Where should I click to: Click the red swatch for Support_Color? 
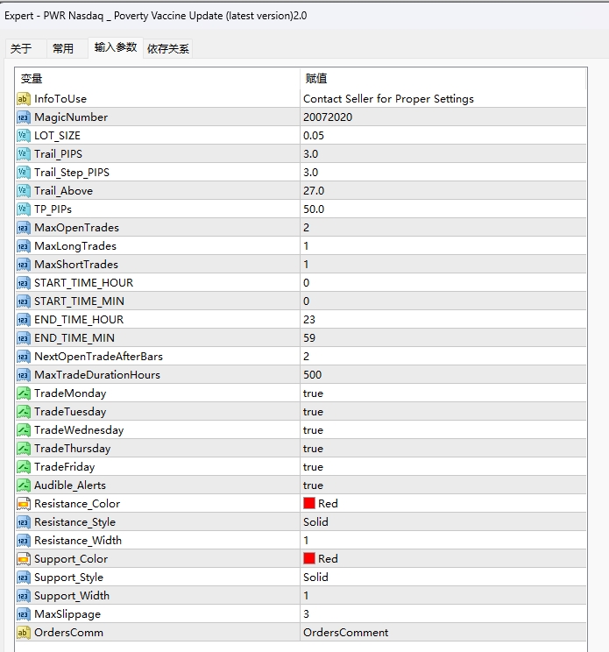click(x=309, y=559)
